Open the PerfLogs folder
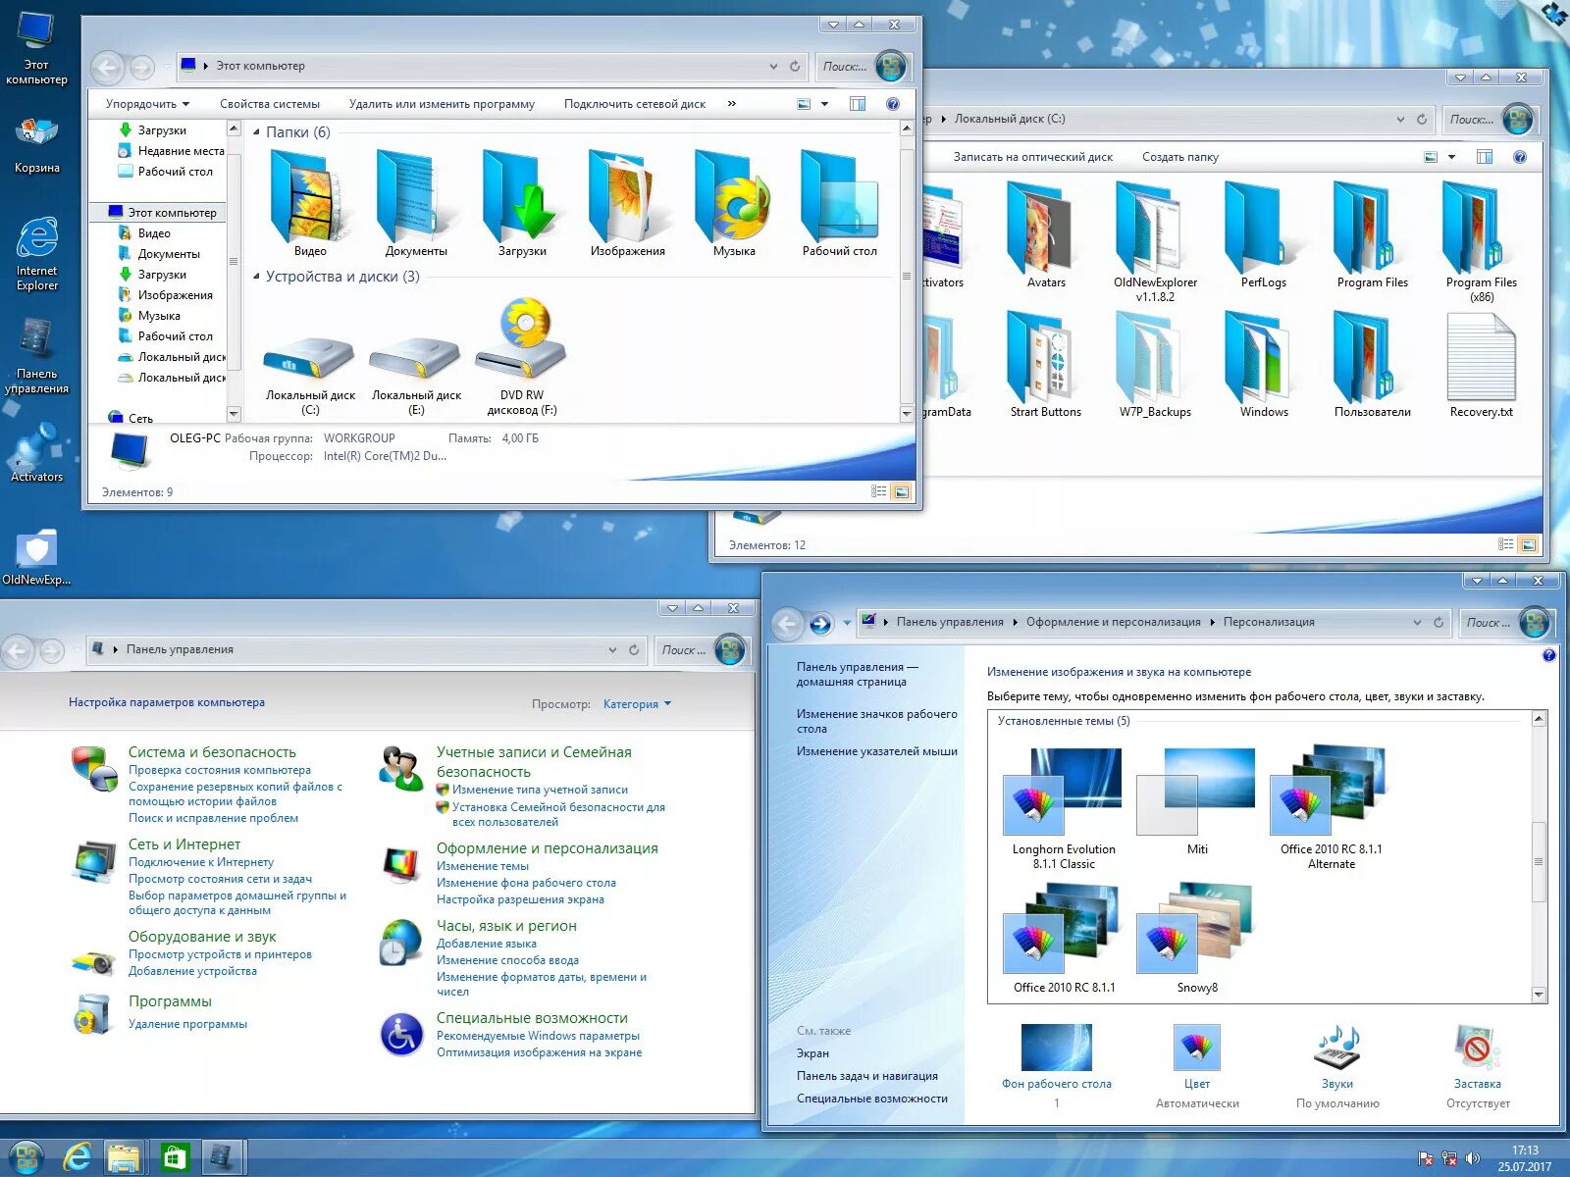Viewport: 1570px width, 1177px height. coord(1264,234)
